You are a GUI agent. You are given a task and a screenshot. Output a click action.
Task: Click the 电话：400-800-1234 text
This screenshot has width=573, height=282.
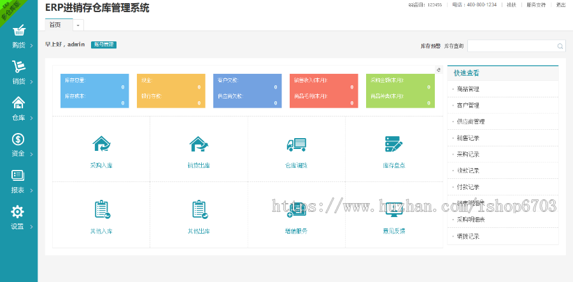pyautogui.click(x=474, y=4)
